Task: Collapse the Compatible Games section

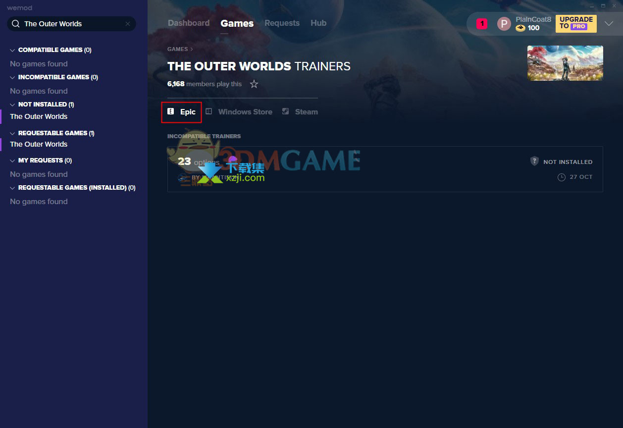Action: [12, 50]
